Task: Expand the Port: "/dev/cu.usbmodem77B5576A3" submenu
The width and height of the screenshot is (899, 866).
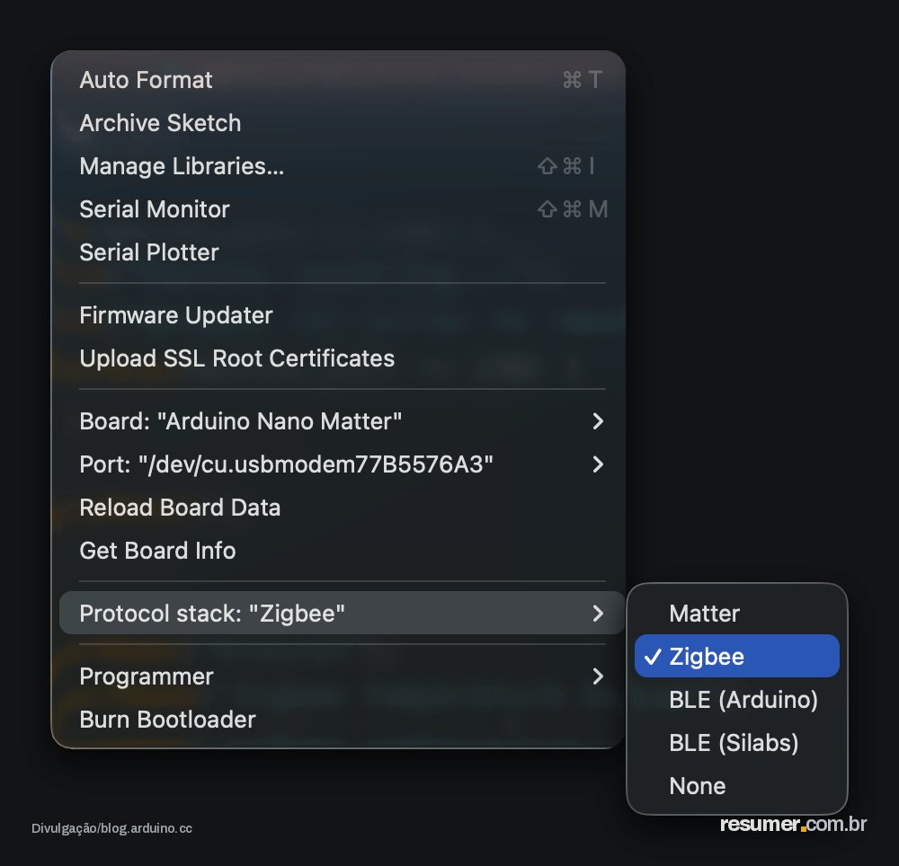Action: [x=342, y=464]
